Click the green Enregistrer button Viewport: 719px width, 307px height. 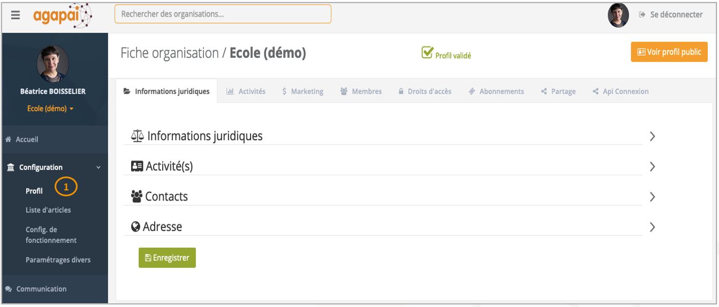point(167,258)
